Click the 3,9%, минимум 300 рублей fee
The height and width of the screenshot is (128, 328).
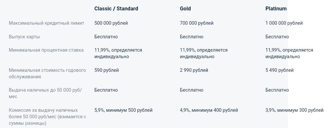294,110
